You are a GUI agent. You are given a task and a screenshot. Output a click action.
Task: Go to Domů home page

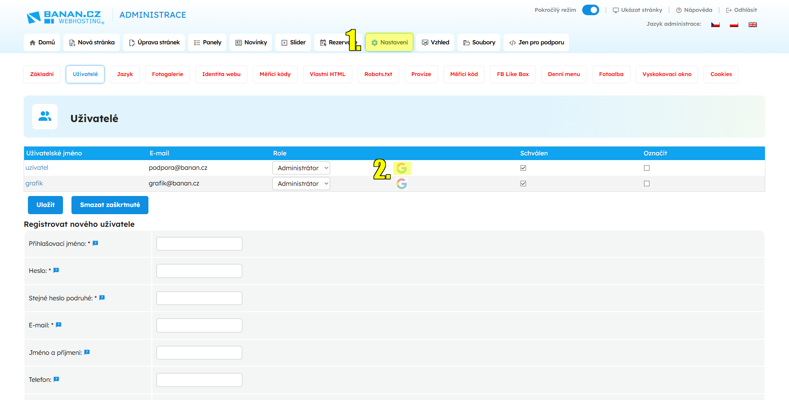coord(42,43)
